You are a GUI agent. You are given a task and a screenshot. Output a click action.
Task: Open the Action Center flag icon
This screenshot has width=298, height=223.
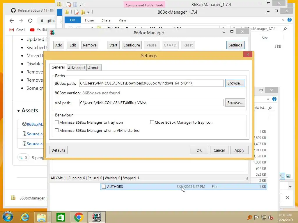point(256,217)
